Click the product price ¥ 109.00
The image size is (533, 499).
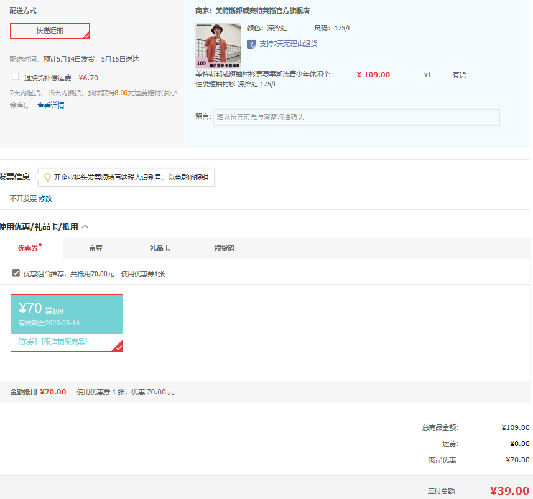pyautogui.click(x=373, y=75)
